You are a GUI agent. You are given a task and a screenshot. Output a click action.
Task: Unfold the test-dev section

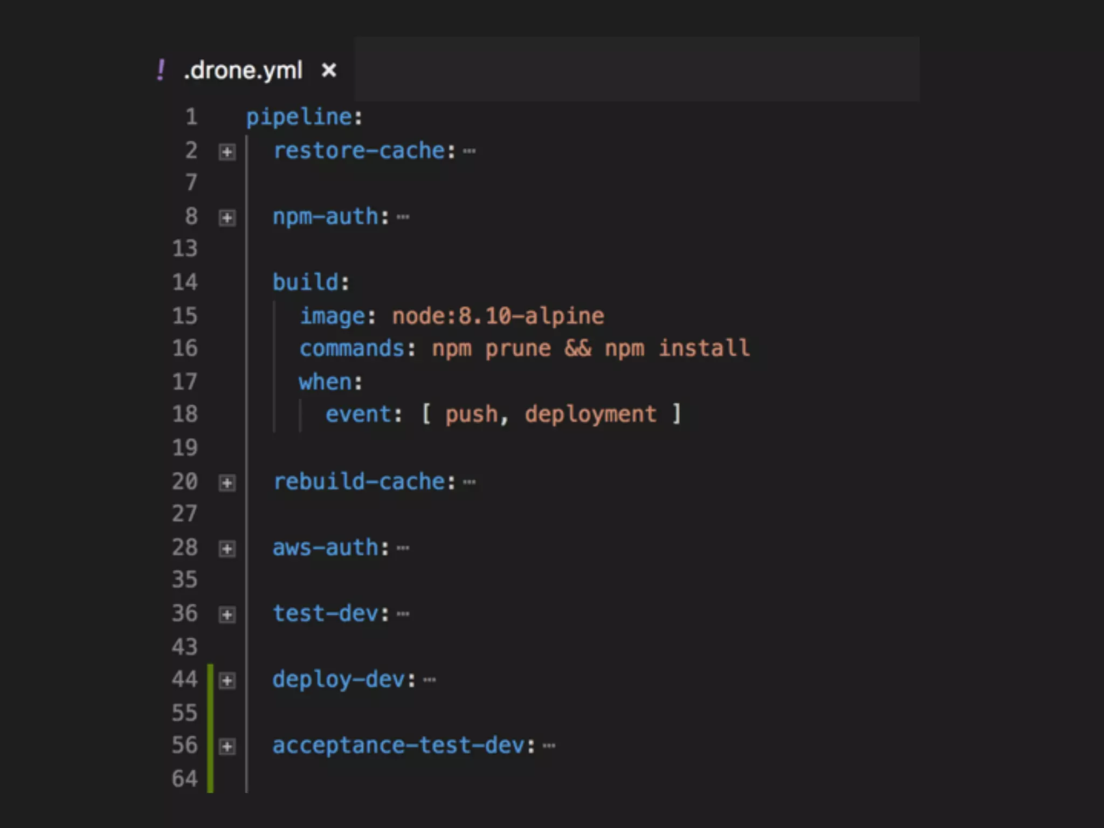pos(227,615)
